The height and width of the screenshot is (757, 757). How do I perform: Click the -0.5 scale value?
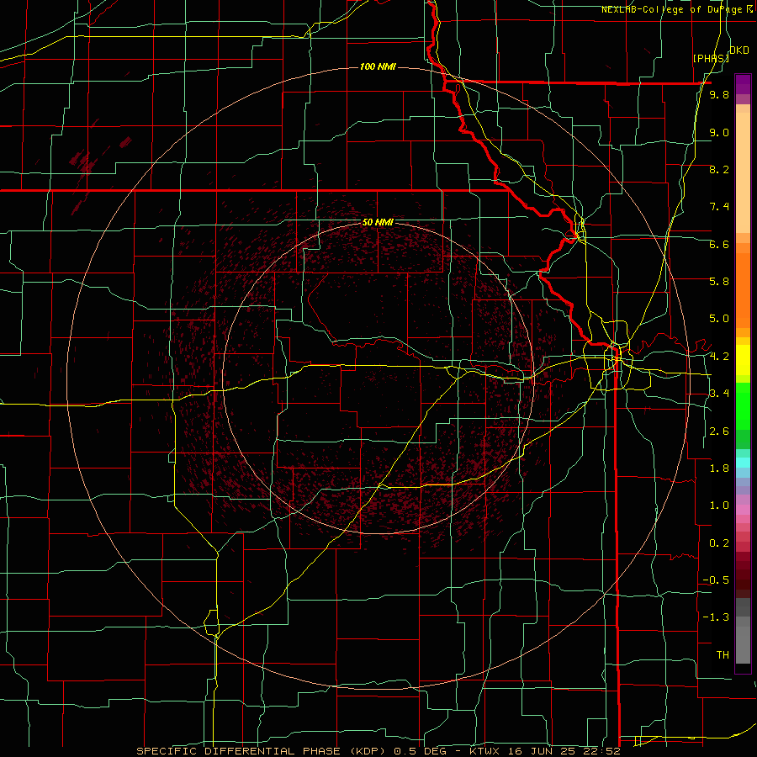pos(716,580)
